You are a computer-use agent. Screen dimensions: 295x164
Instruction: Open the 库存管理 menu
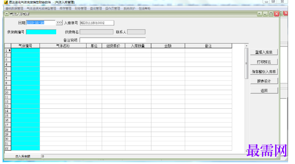65,9
